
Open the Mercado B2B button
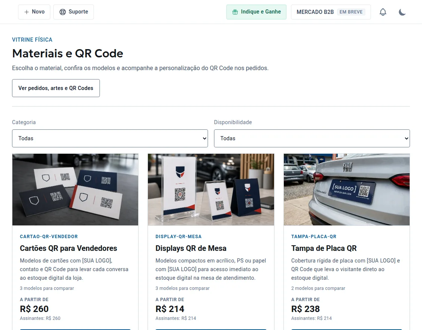click(331, 12)
